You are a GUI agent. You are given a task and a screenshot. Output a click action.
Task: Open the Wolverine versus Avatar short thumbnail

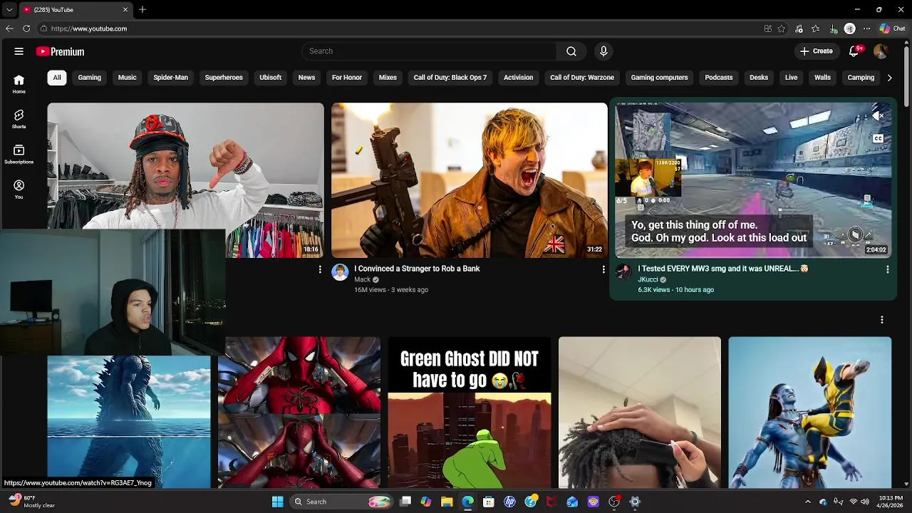810,413
